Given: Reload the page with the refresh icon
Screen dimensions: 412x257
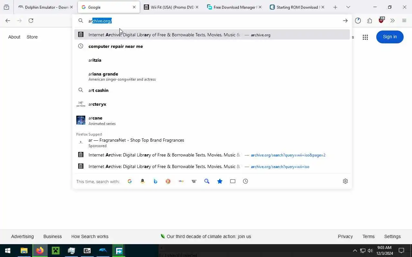Looking at the screenshot, I should 31,21.
